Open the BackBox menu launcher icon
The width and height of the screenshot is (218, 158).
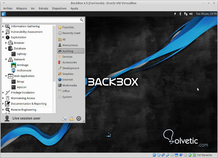pos(4,14)
